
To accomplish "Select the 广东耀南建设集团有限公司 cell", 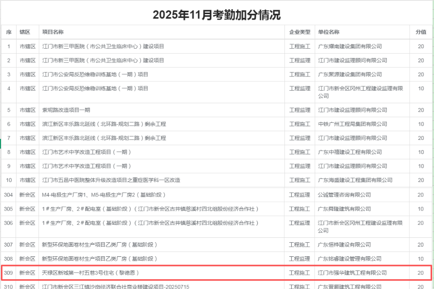I will click(350, 47).
